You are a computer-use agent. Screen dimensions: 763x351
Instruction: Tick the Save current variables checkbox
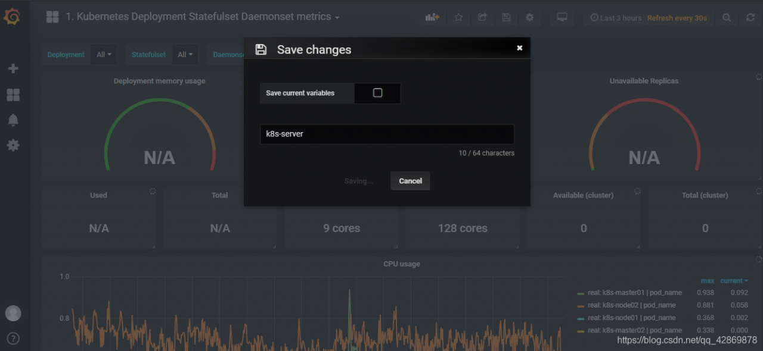click(x=377, y=93)
